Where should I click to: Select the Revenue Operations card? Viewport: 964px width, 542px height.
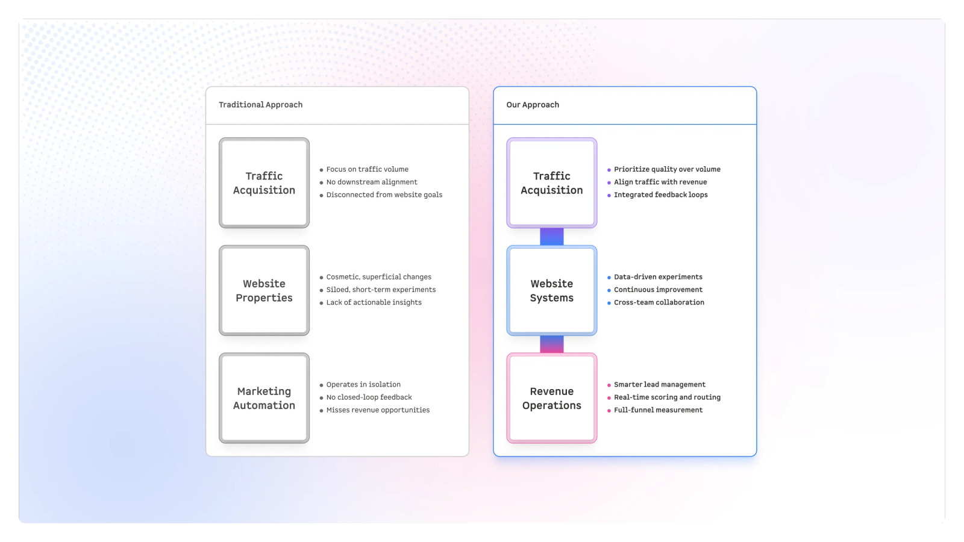[x=552, y=398]
